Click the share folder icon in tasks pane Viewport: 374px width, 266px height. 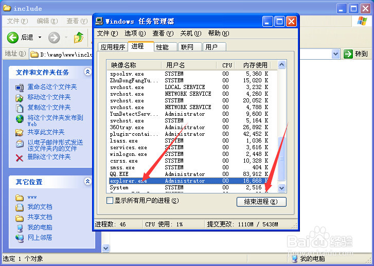click(x=20, y=133)
